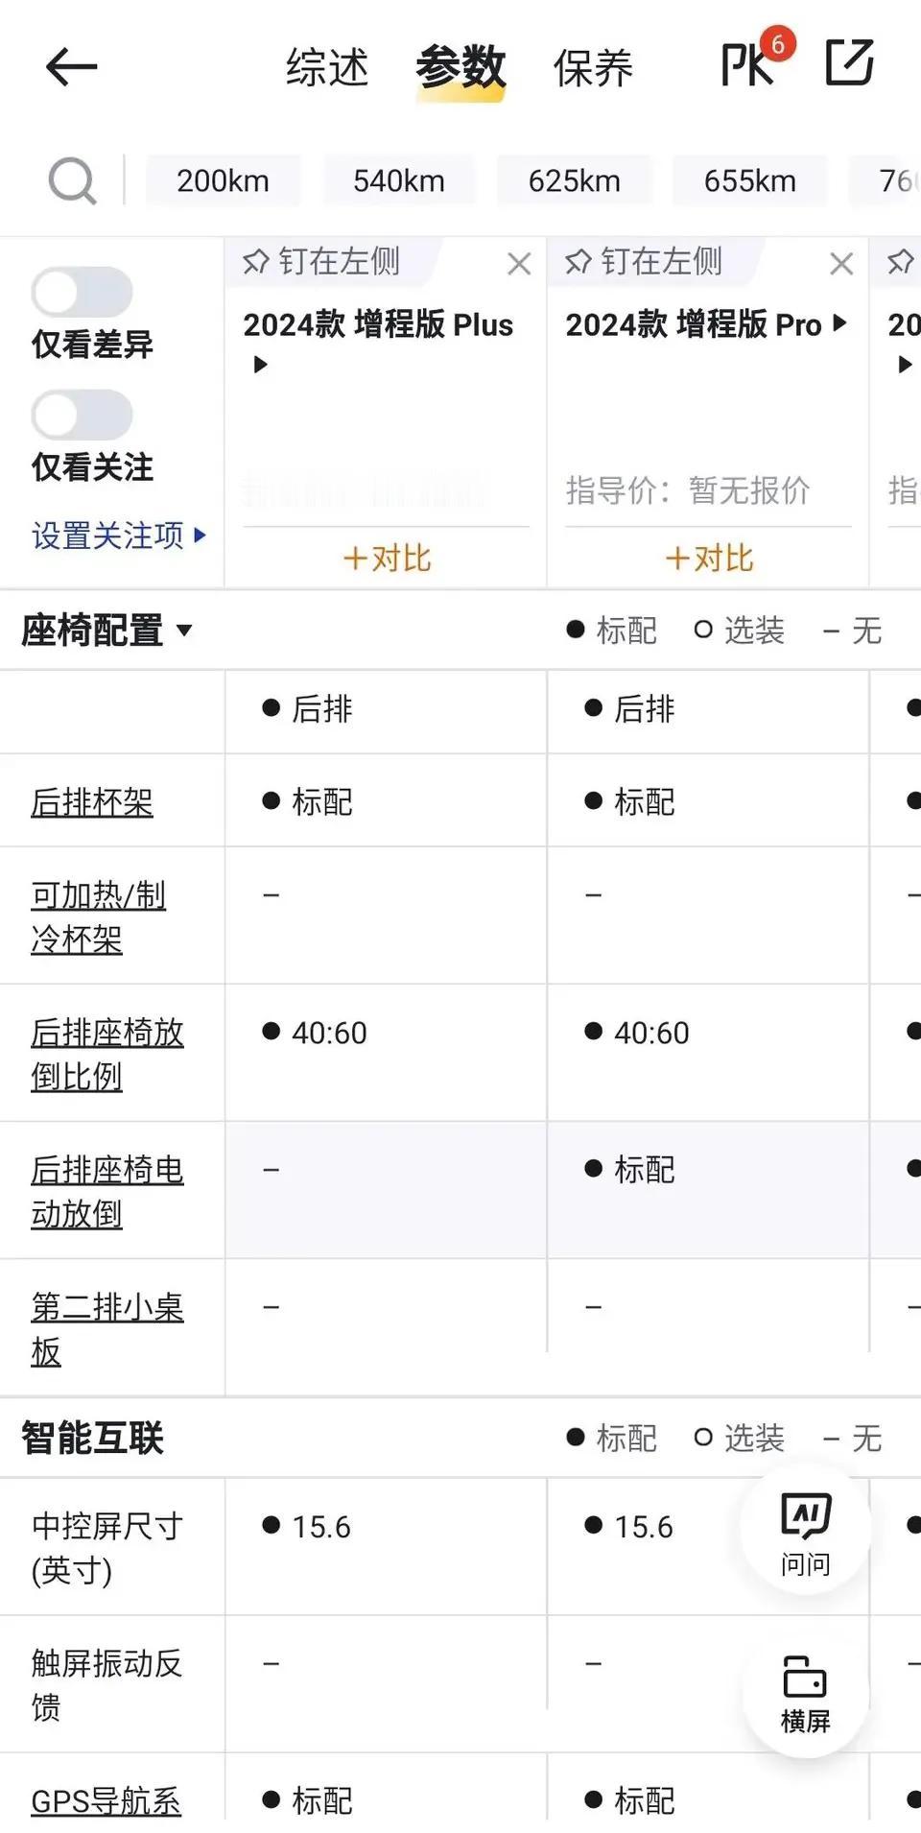Expand 2024款 增程版 Plus model arrow
921x1833 pixels.
coord(259,365)
